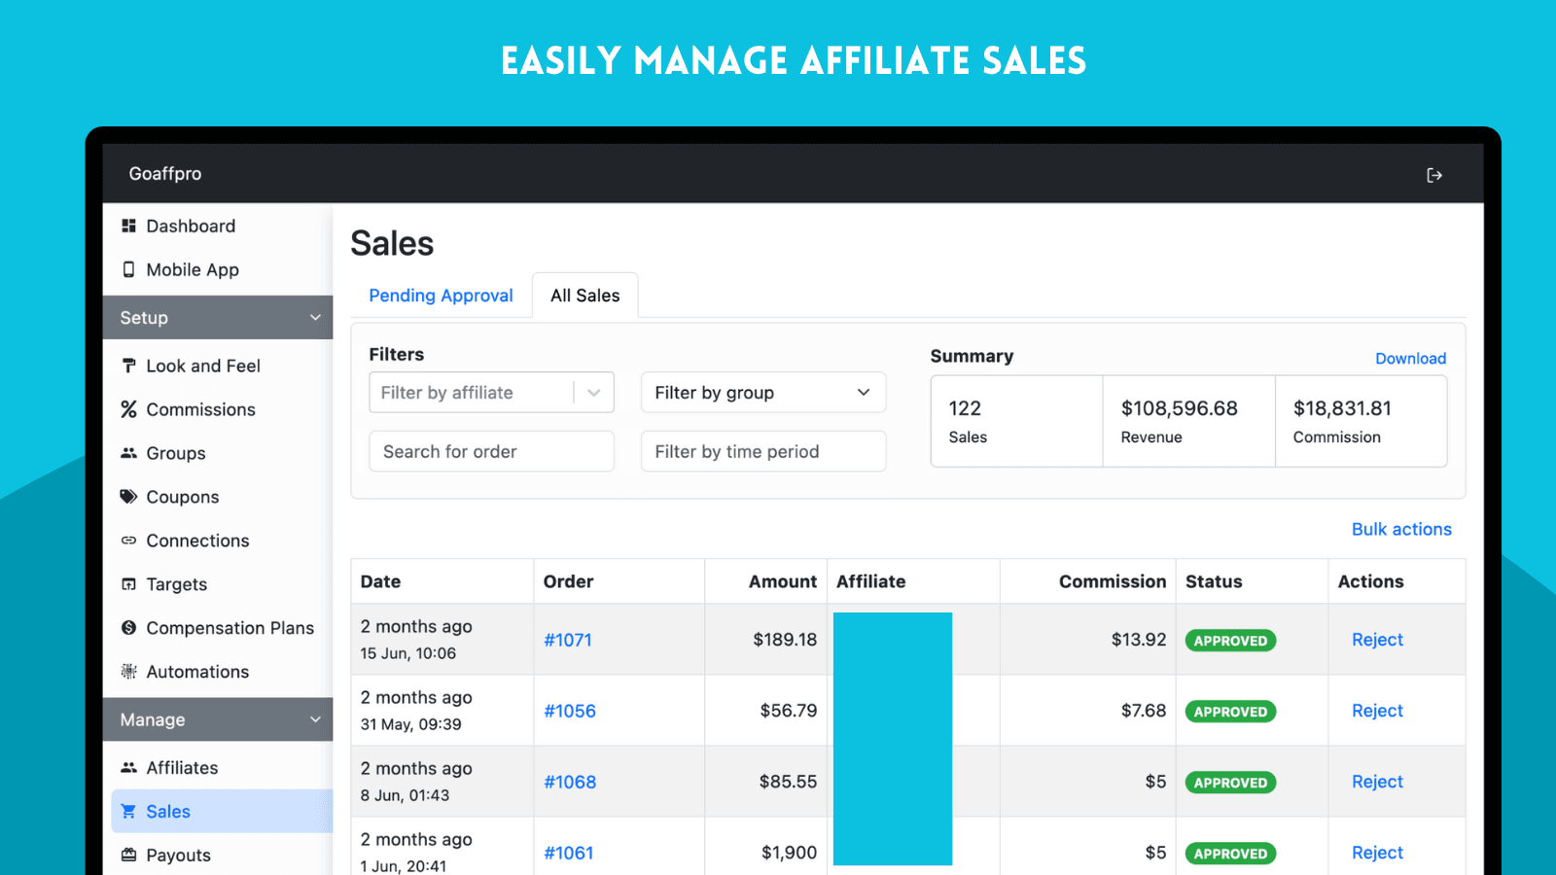1556x875 pixels.
Task: Select the All Sales tab
Action: point(584,295)
